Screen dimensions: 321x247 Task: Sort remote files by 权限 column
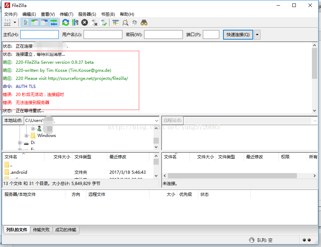point(293,157)
